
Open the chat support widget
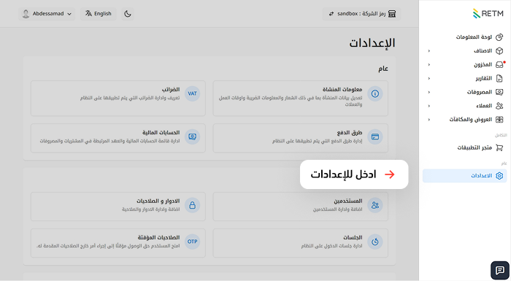tap(500, 270)
